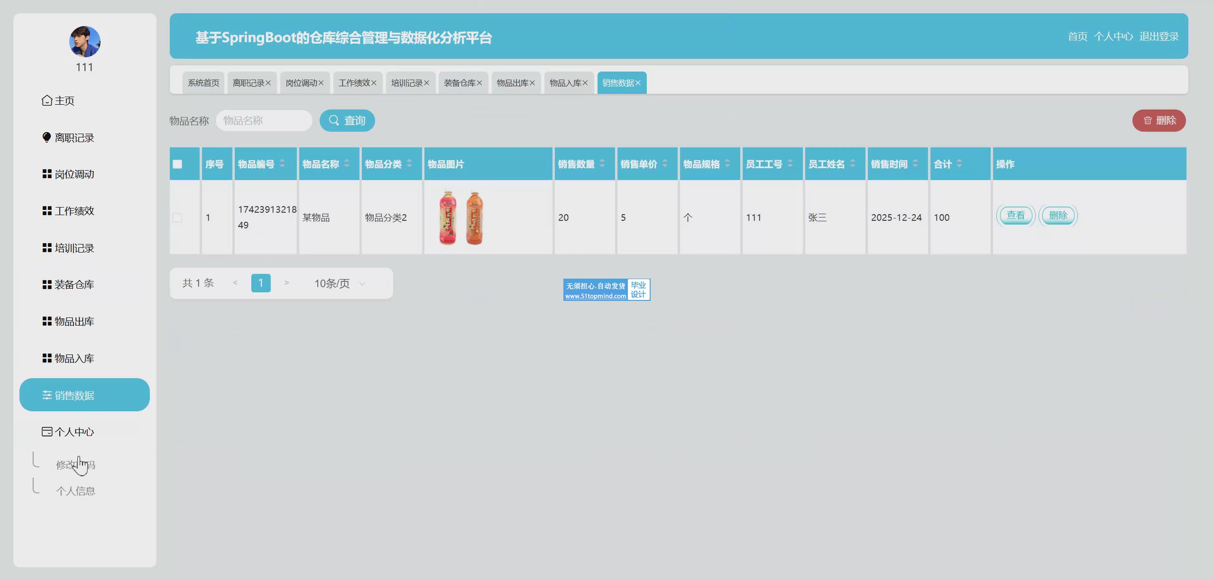Click the grid icon beside 岗位调动
Screen dimensions: 1214x580
pos(47,174)
